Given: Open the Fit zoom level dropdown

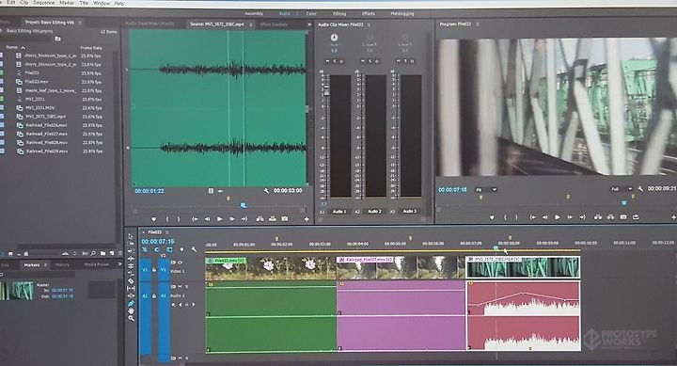Looking at the screenshot, I should (486, 190).
